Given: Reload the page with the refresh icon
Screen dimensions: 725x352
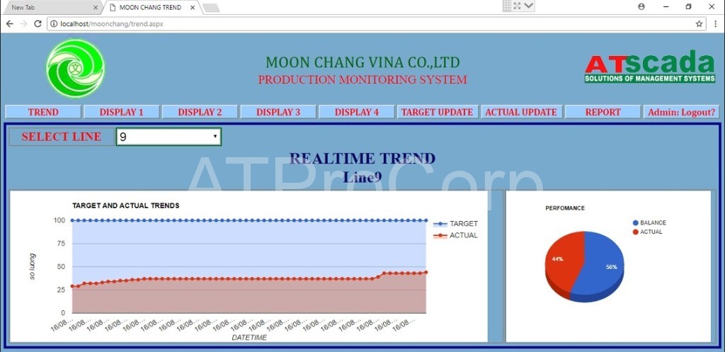Looking at the screenshot, I should coord(38,23).
